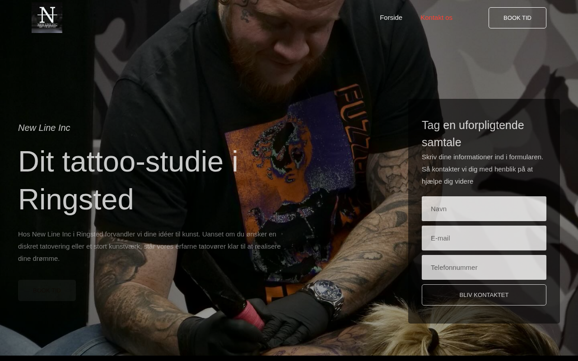The image size is (578, 361).
Task: Go to the Kontakt os page
Action: pyautogui.click(x=436, y=18)
